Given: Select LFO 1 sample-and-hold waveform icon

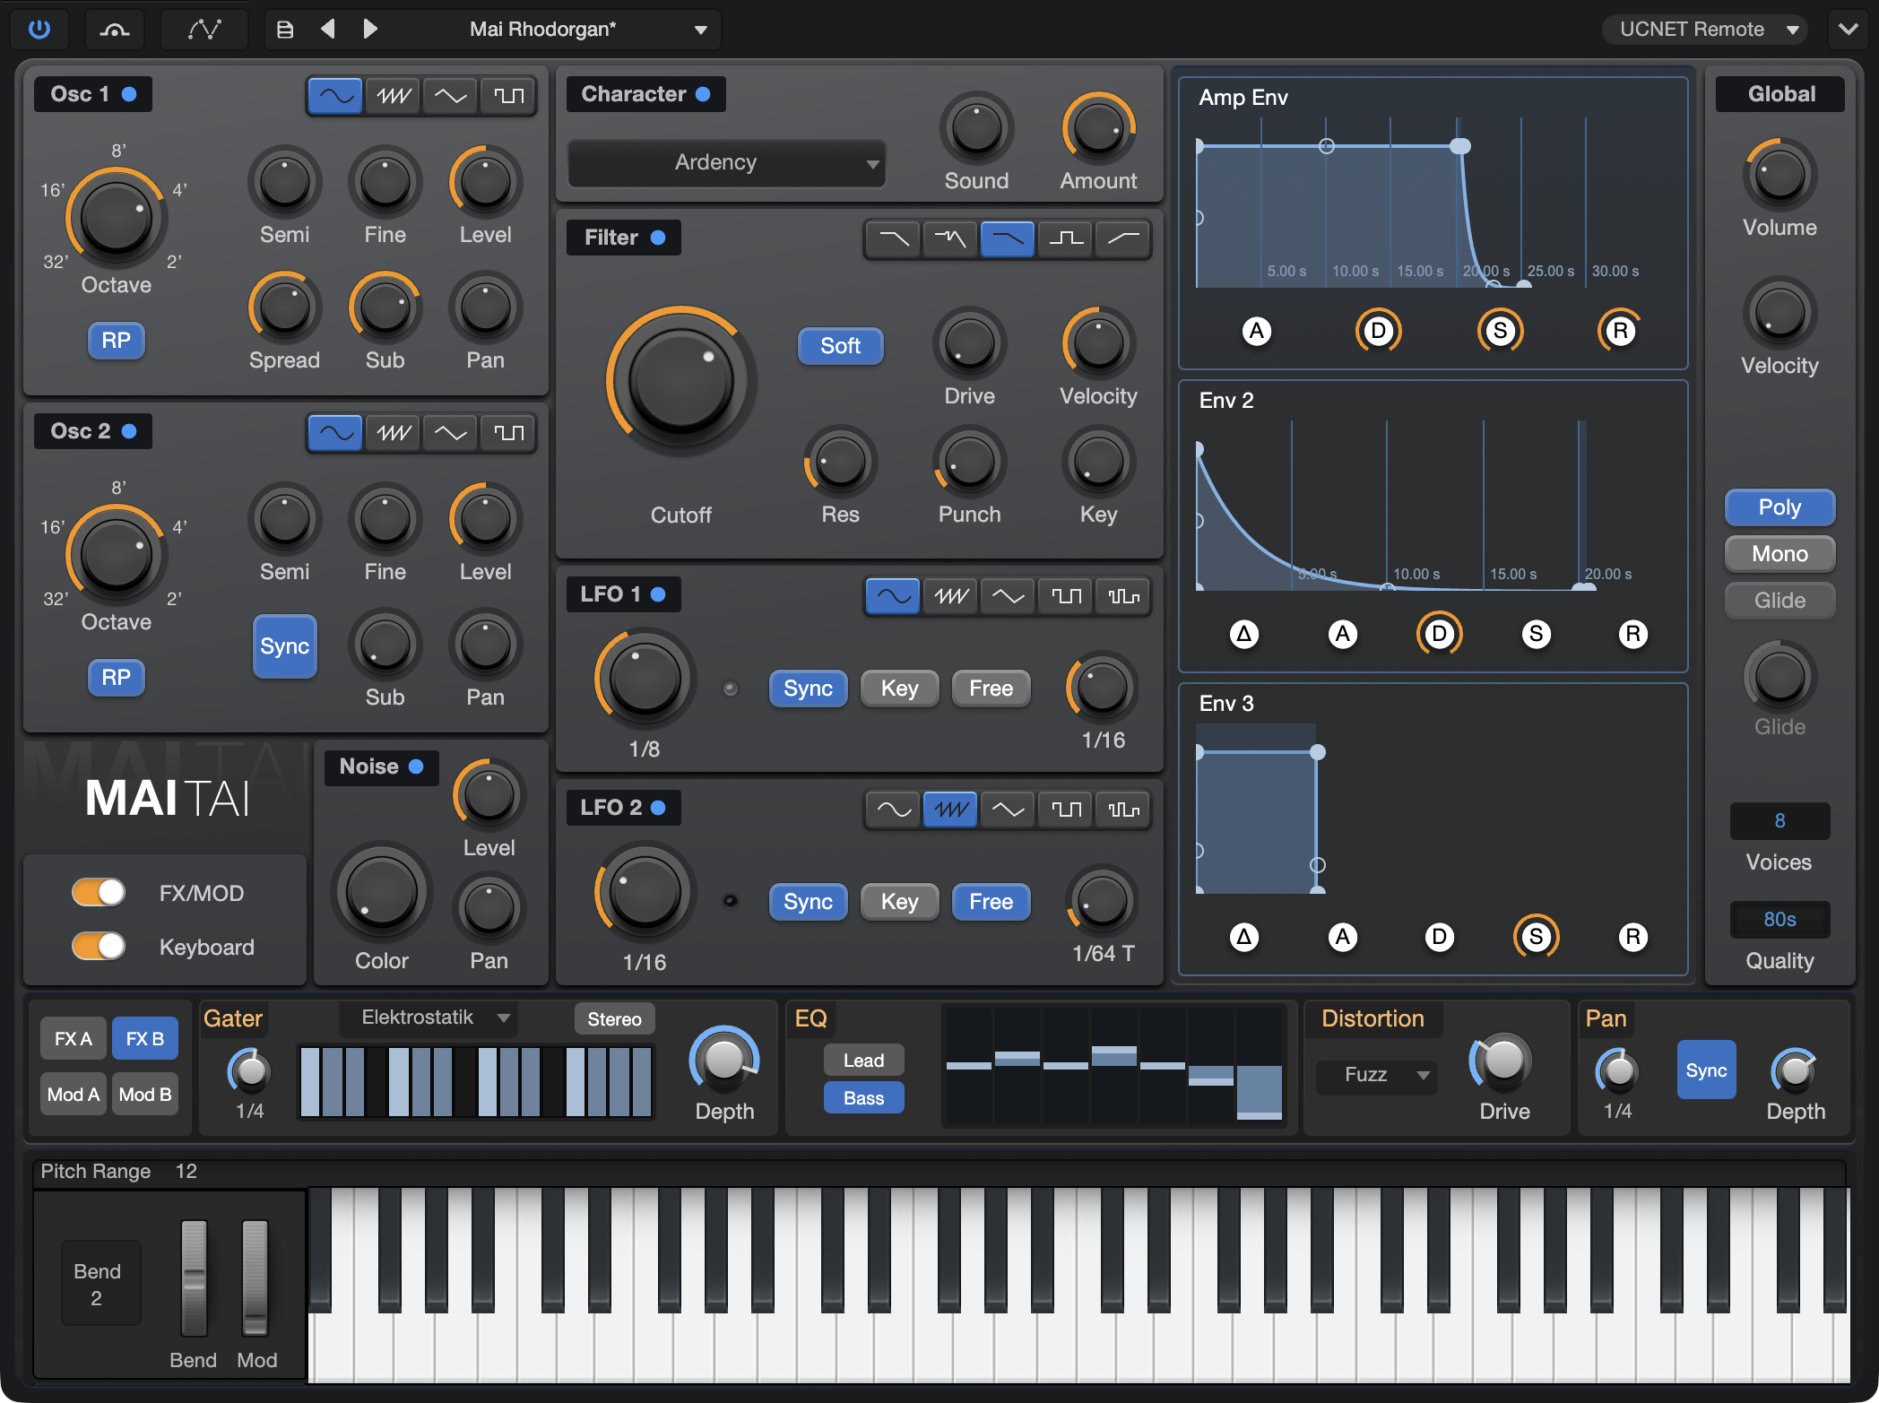Looking at the screenshot, I should coord(1123,595).
